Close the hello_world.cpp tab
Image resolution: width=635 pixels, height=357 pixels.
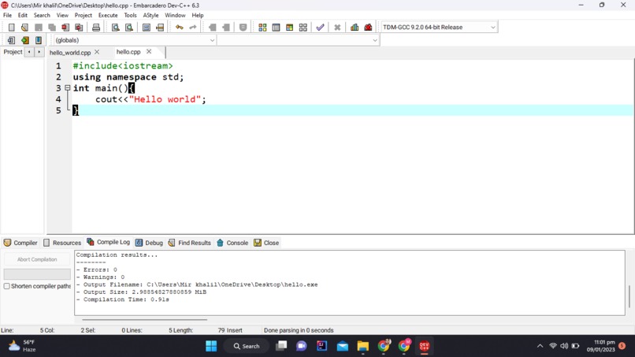[x=97, y=52]
